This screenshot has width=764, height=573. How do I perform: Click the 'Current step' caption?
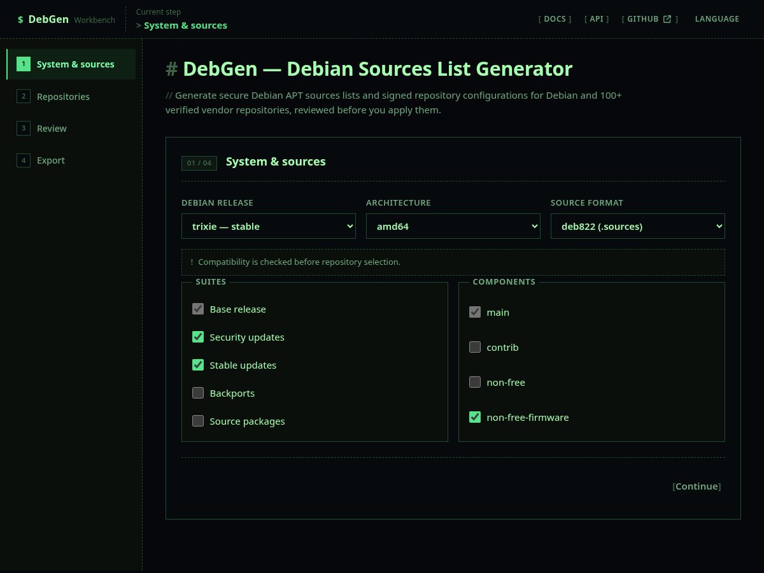159,12
